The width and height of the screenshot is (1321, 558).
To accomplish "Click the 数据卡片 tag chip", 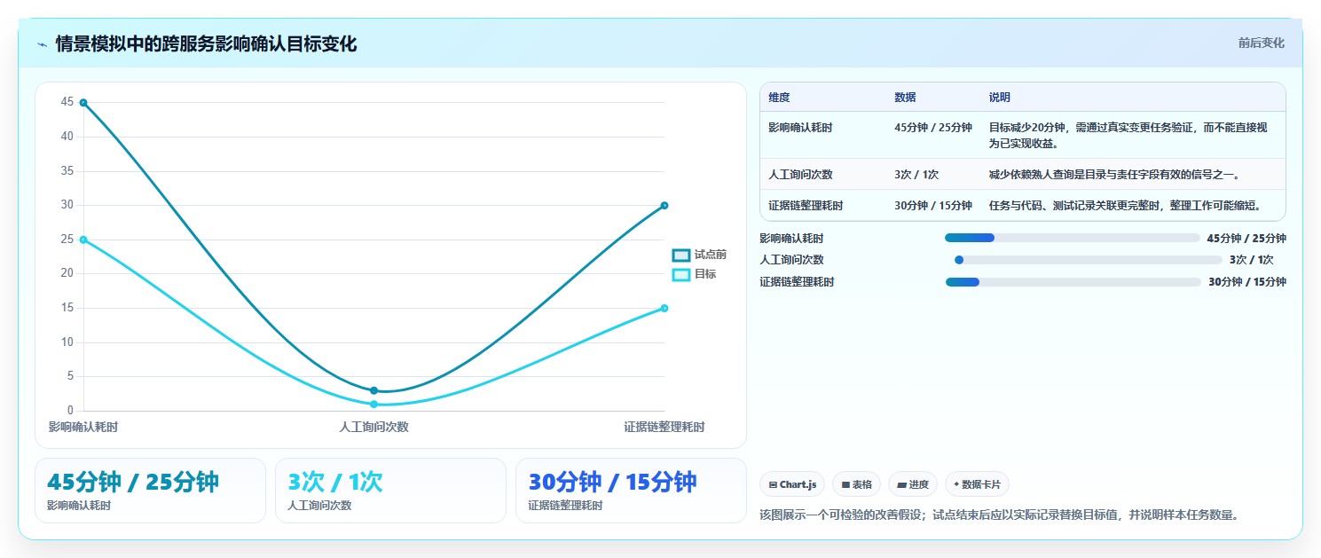I will tap(977, 484).
